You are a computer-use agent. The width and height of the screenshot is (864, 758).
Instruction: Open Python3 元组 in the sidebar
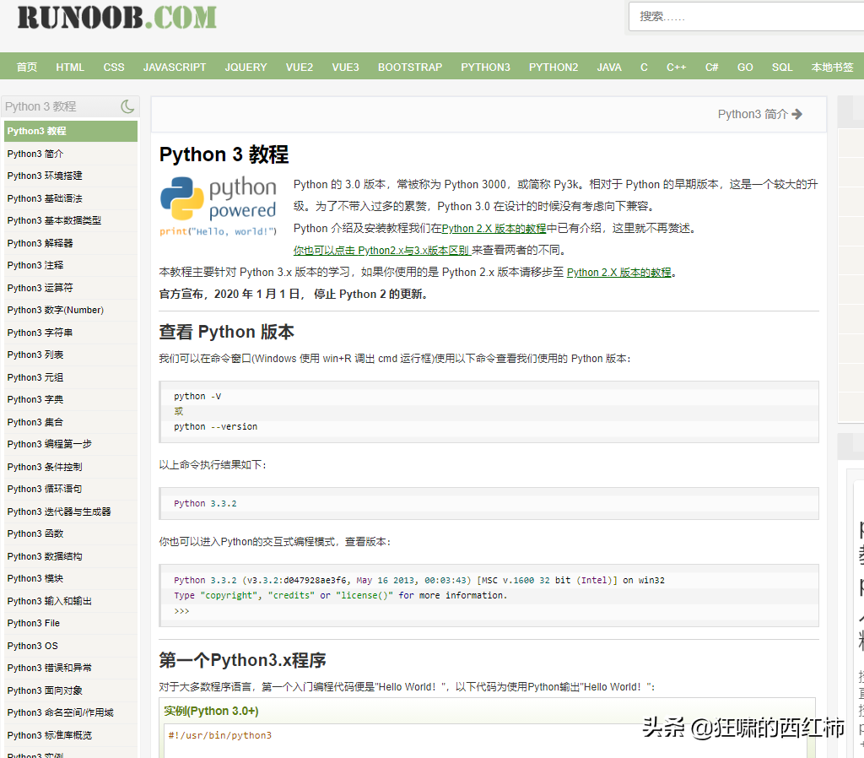pos(71,377)
